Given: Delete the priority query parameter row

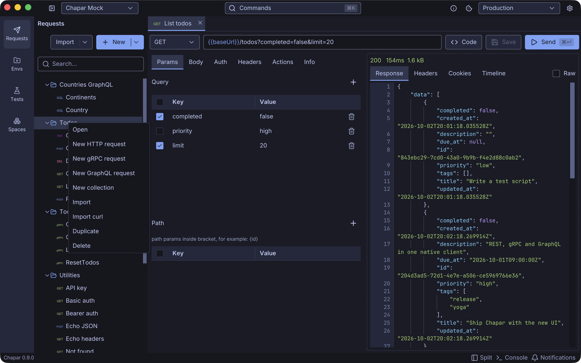Looking at the screenshot, I should pos(352,131).
